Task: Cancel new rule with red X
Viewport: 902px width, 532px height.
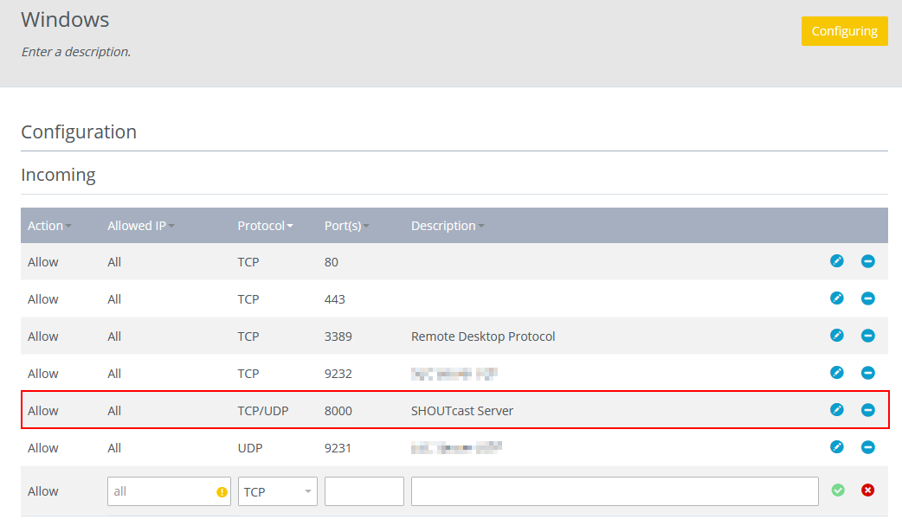Action: click(x=868, y=490)
